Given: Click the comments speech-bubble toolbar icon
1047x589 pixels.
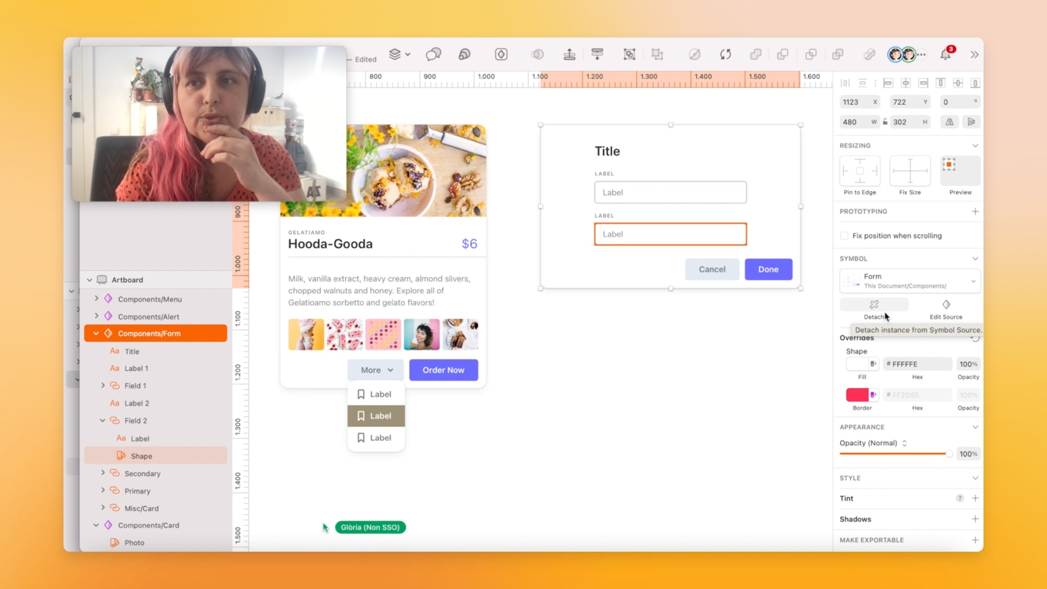Looking at the screenshot, I should tap(433, 54).
